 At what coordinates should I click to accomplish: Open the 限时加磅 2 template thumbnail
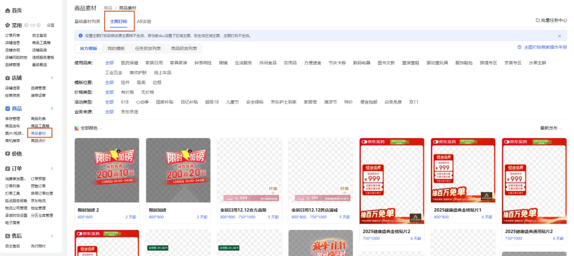pyautogui.click(x=107, y=170)
